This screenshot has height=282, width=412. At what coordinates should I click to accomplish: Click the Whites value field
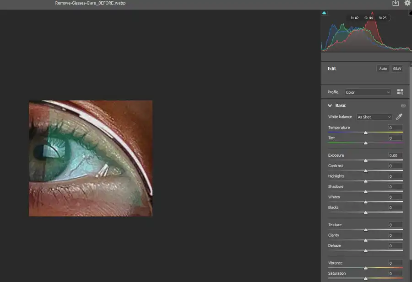pos(395,197)
